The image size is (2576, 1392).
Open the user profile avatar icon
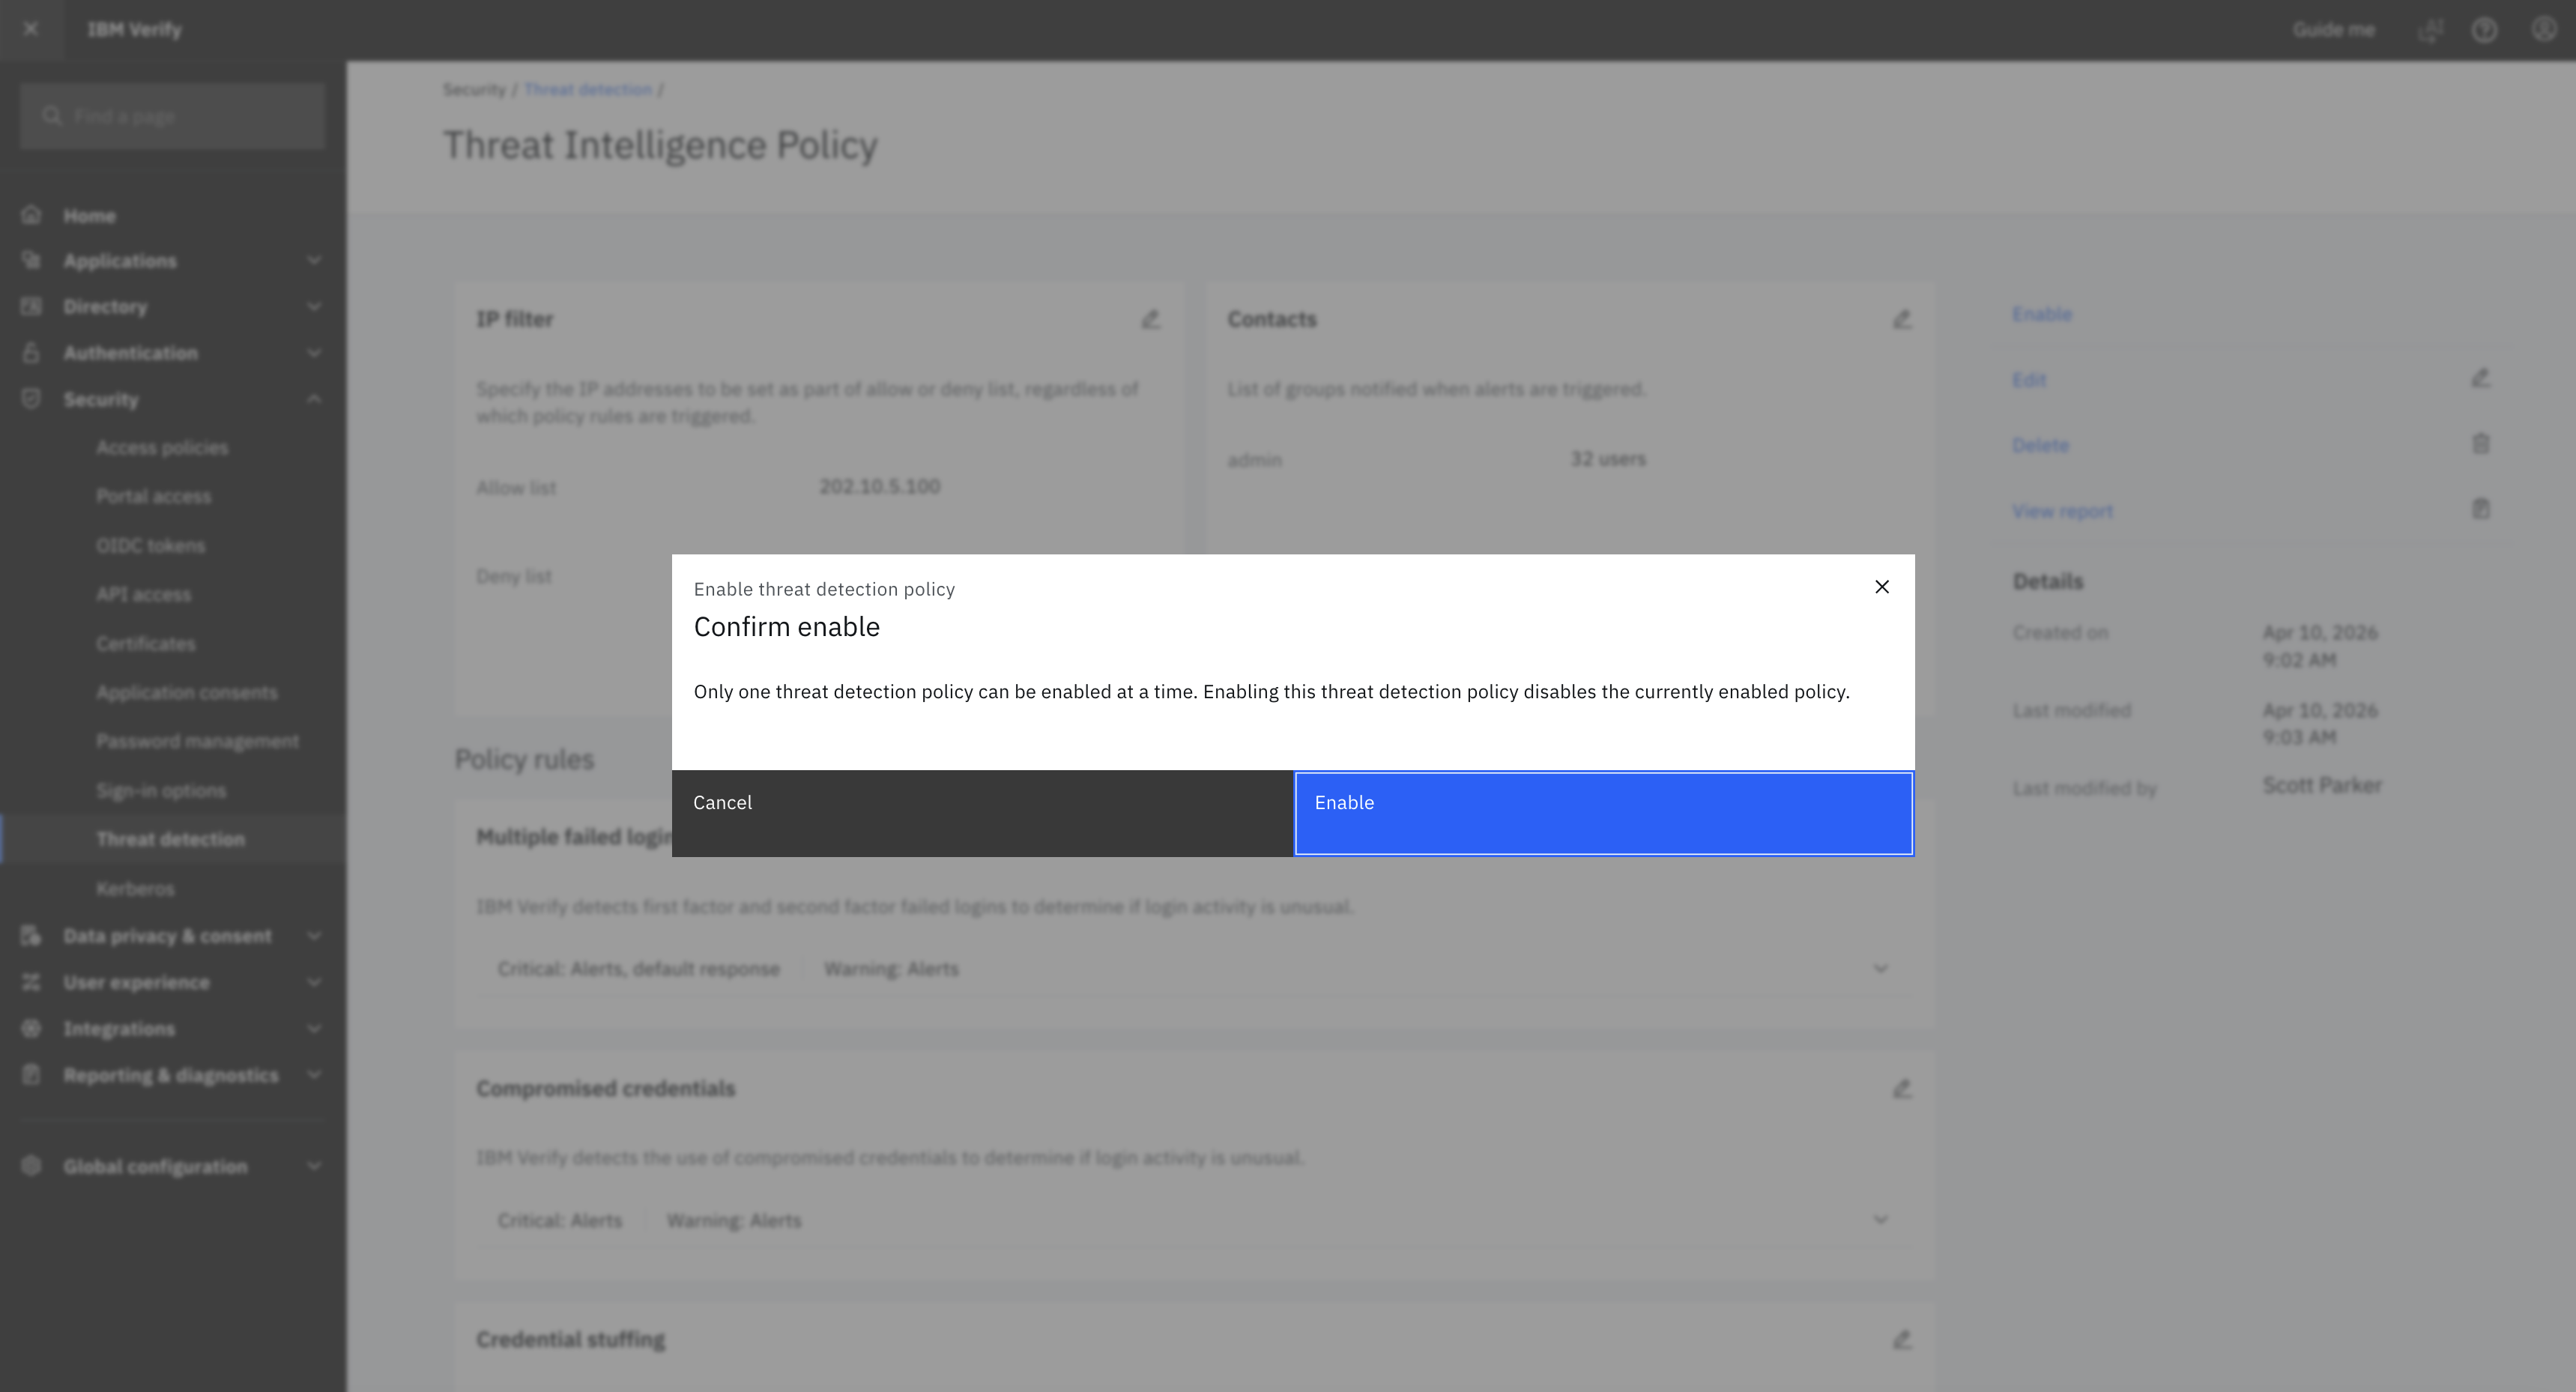click(x=2543, y=30)
